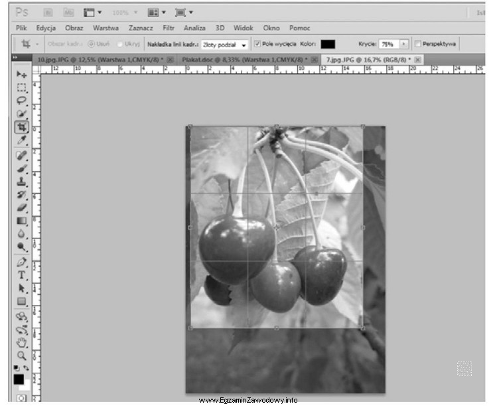Image resolution: width=497 pixels, height=406 pixels.
Task: Click the black crop shield Kolor swatch
Action: tap(328, 44)
